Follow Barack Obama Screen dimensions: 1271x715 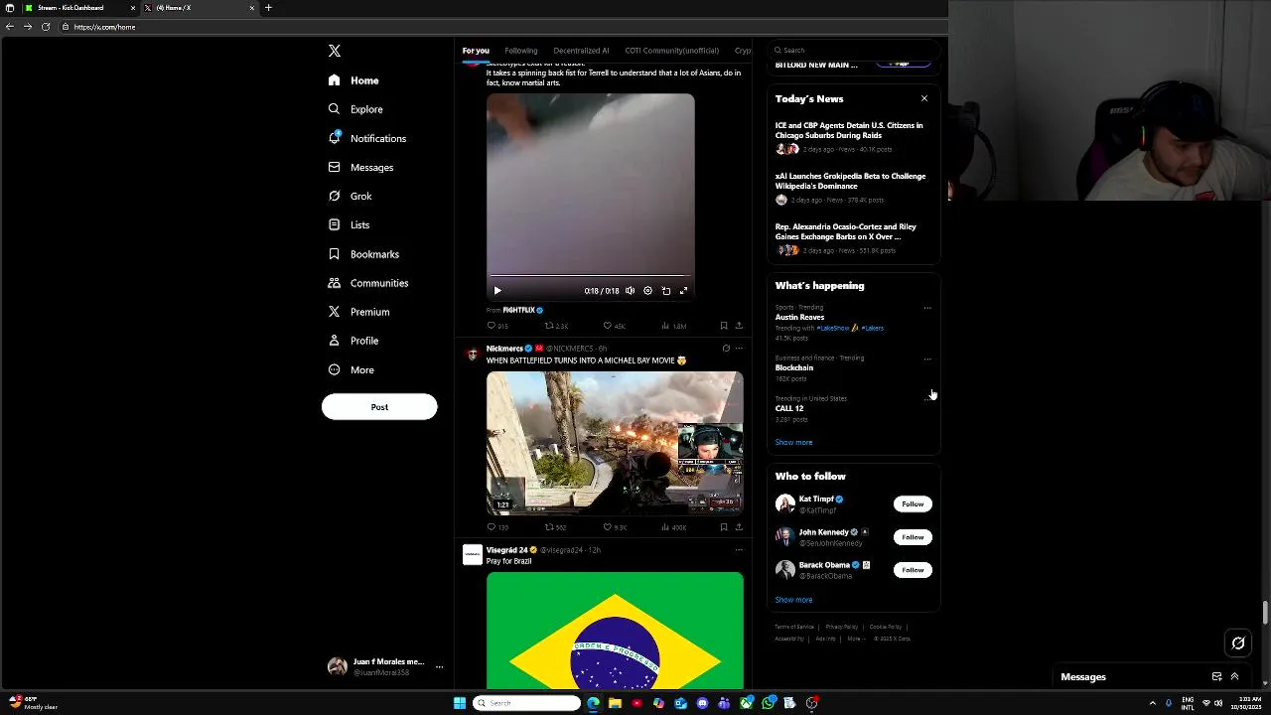(x=913, y=570)
